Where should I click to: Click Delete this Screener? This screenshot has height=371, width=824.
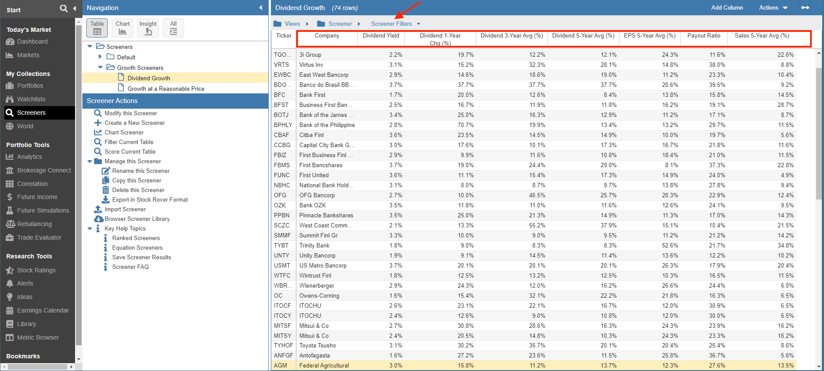click(x=138, y=190)
